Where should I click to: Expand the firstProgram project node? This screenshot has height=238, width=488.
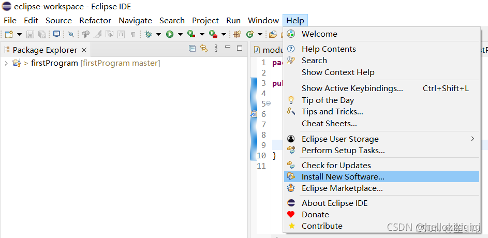6,64
